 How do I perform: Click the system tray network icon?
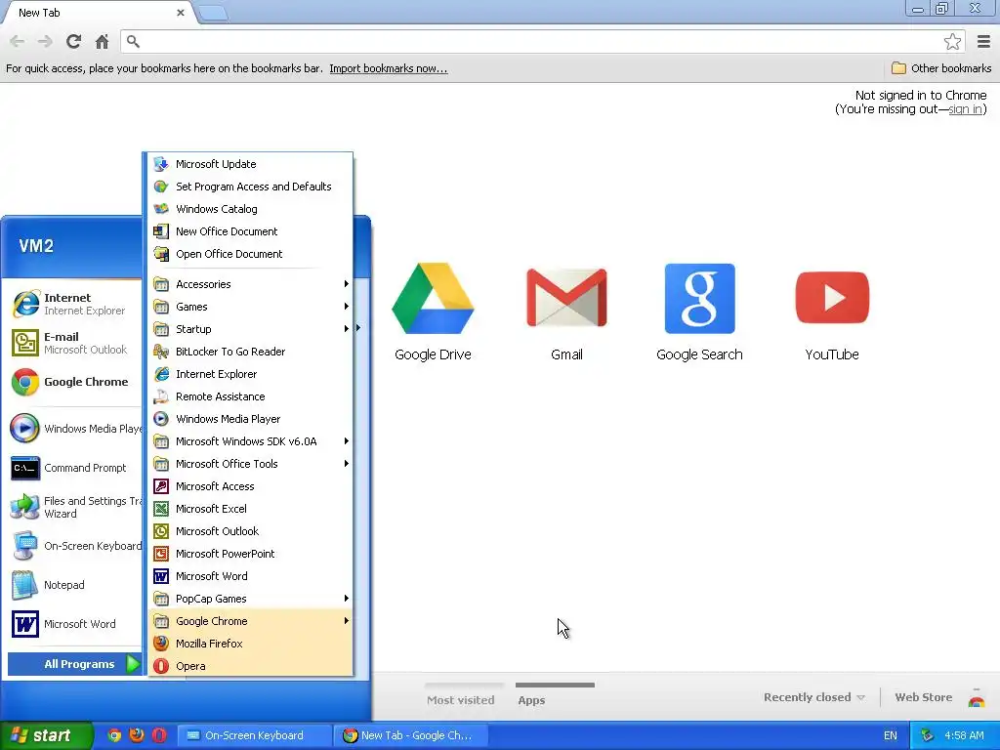point(927,735)
